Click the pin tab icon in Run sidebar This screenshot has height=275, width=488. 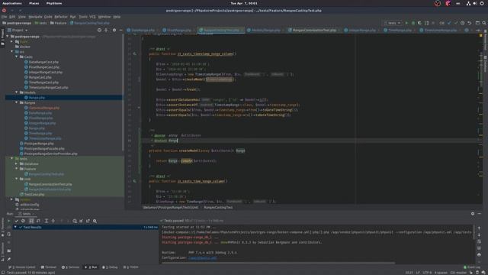8,259
